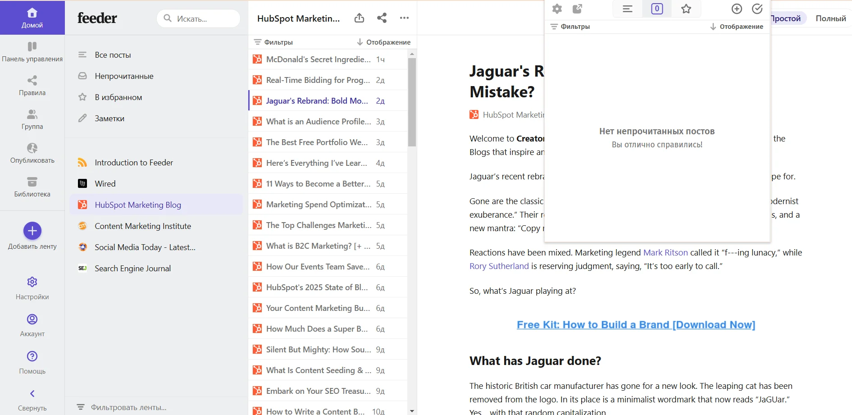Select the list view icon in the popup toolbar
This screenshot has height=415, width=852.
pos(628,9)
